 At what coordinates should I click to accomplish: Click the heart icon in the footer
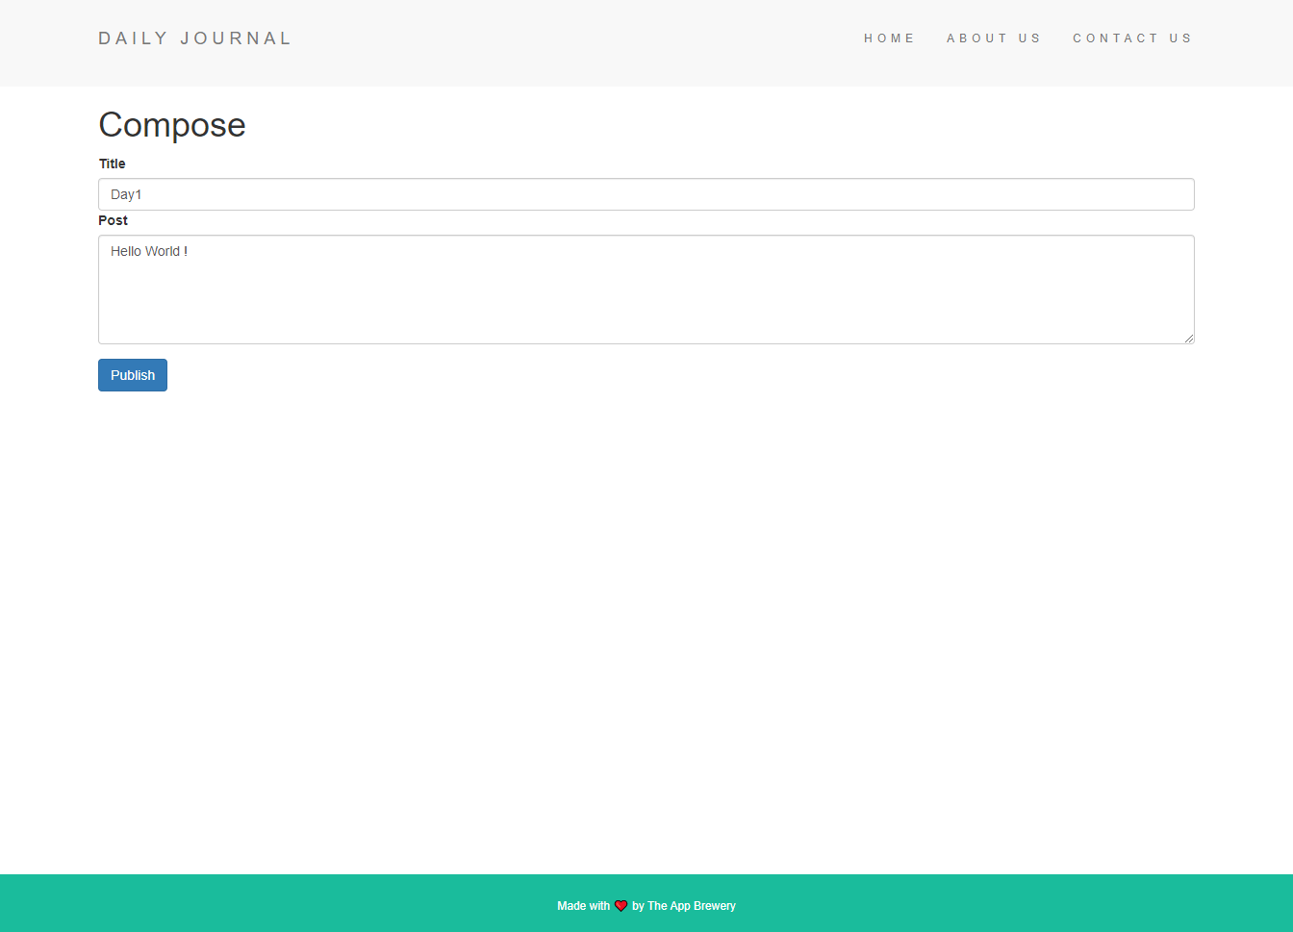click(621, 905)
